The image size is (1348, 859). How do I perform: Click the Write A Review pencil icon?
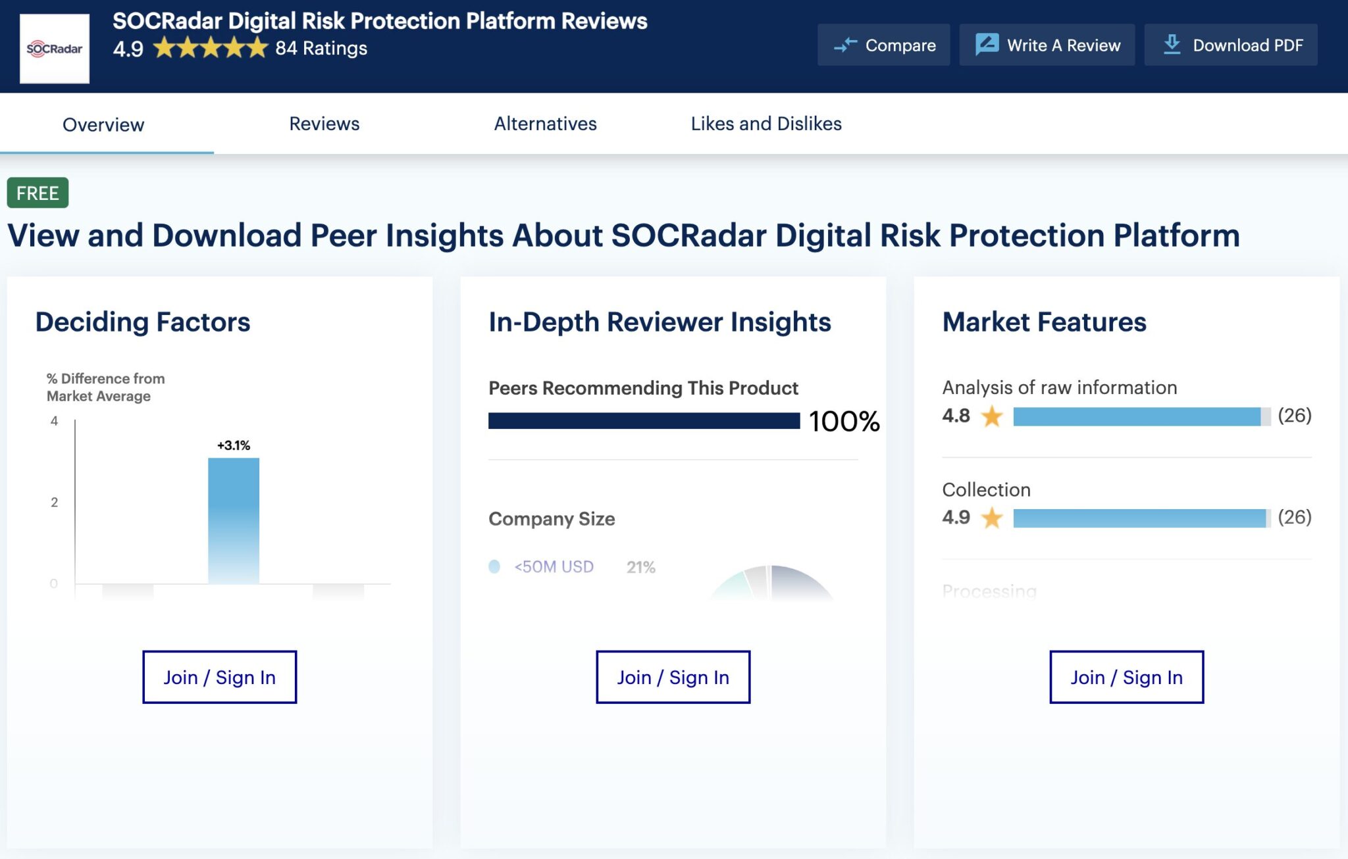click(x=987, y=45)
